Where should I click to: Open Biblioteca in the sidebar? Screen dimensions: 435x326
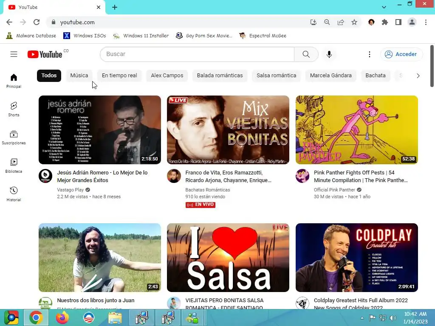(x=14, y=166)
